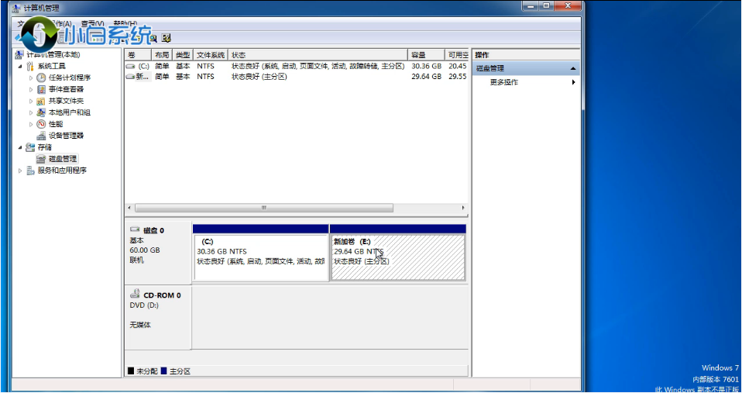Click the 29.55 free space cell

point(458,76)
